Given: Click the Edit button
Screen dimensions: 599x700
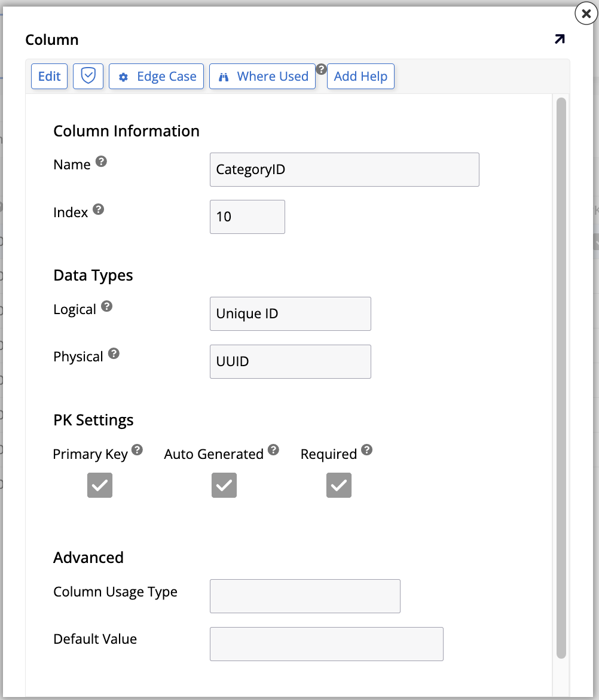Looking at the screenshot, I should coord(49,76).
